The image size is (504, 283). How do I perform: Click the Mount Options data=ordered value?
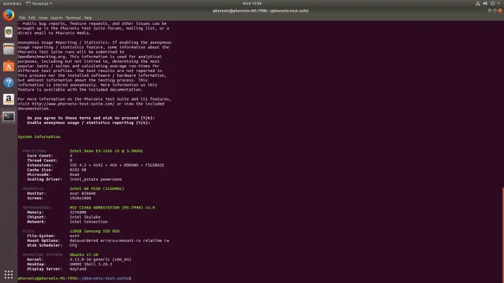point(119,240)
